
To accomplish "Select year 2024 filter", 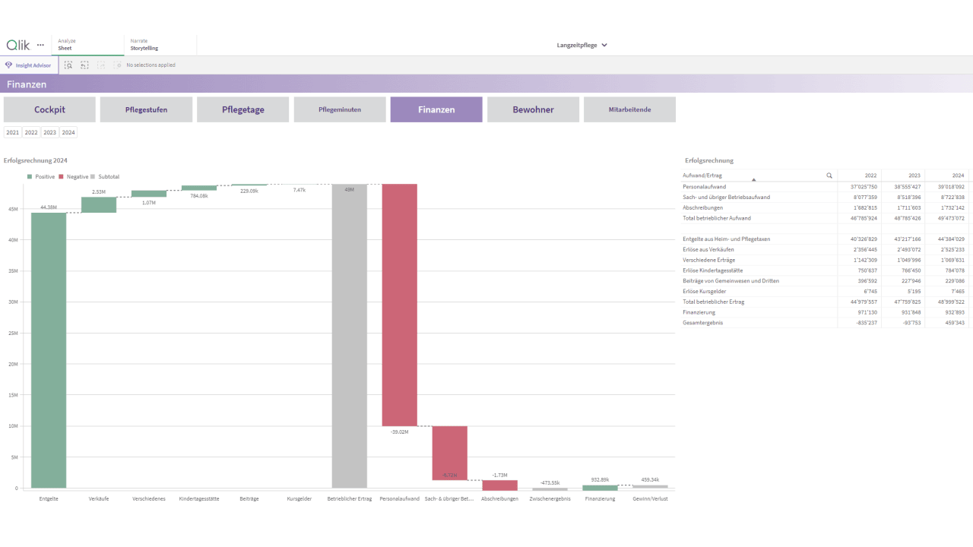I will coord(68,132).
